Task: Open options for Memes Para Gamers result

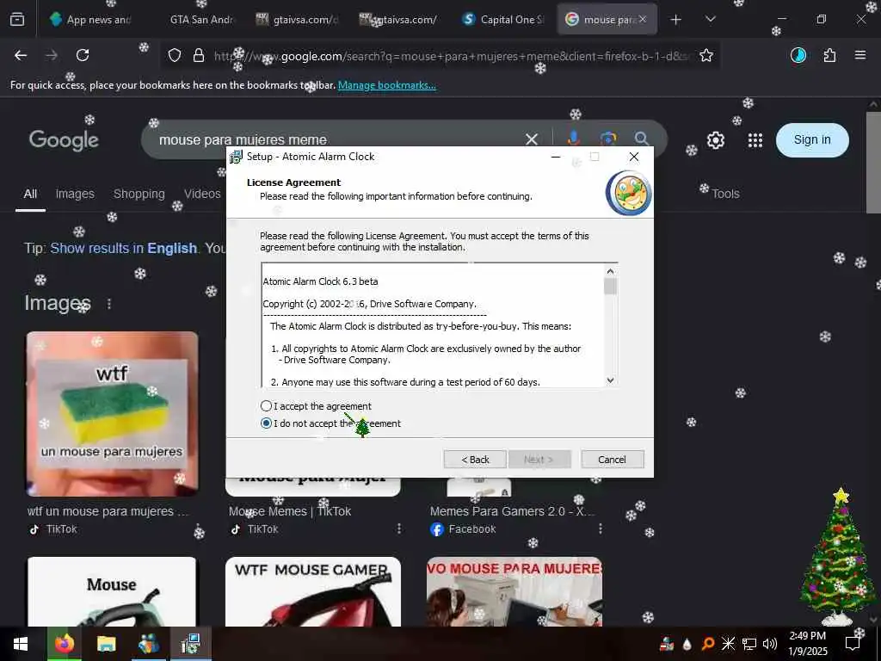Action: (600, 529)
